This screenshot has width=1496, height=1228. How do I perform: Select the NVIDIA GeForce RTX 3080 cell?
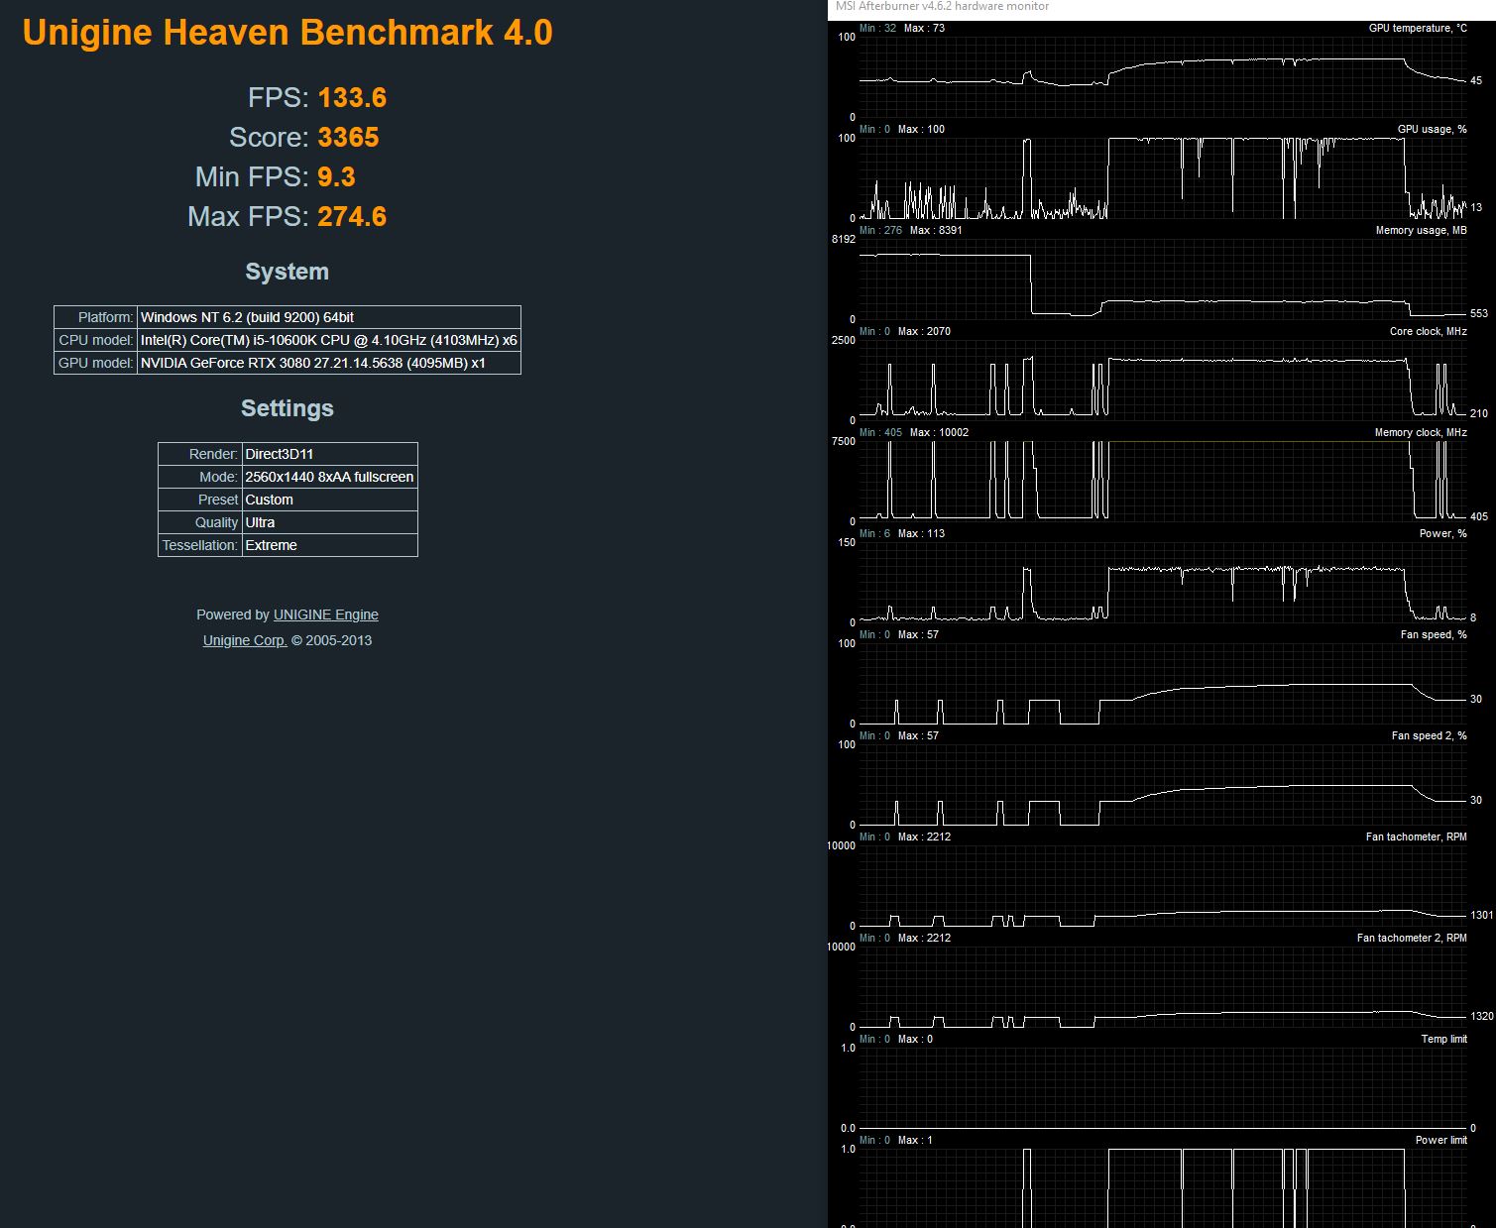[x=329, y=363]
